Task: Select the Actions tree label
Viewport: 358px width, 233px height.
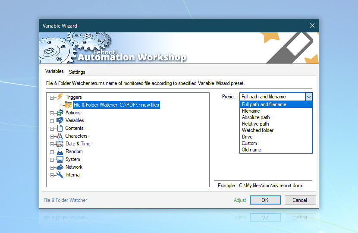Action: [73, 113]
